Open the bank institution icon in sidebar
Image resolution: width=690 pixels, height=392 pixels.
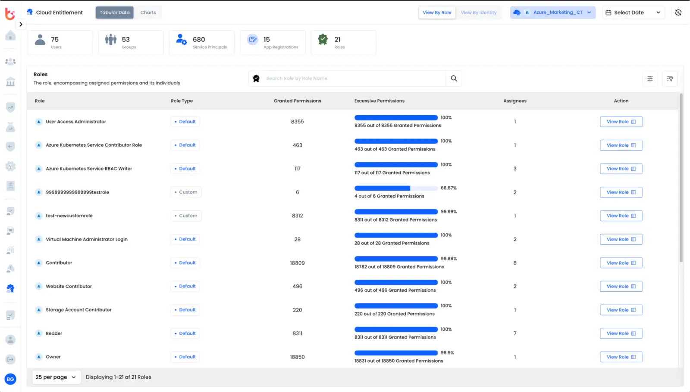[x=10, y=82]
